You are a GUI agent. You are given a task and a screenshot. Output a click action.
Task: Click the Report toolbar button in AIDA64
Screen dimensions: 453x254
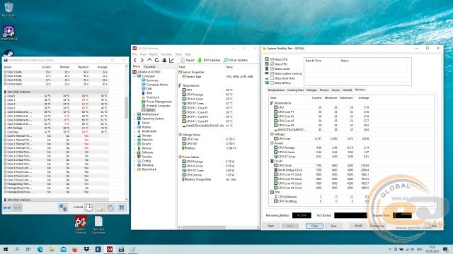[187, 60]
